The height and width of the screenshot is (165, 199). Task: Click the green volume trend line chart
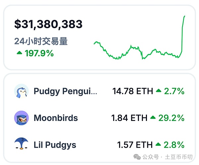(140, 50)
